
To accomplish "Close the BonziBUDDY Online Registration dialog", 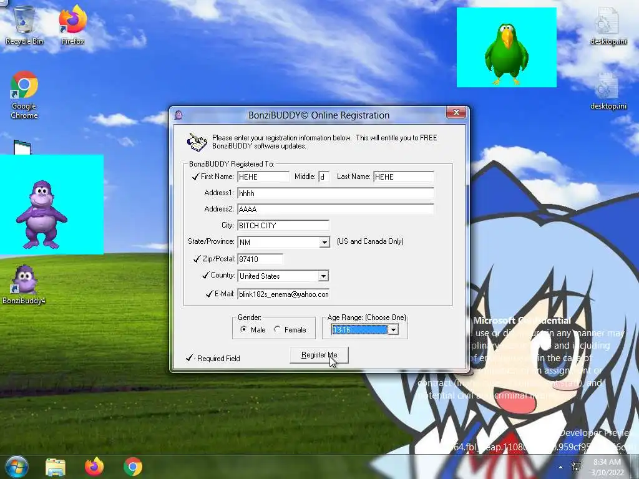I will pyautogui.click(x=456, y=112).
